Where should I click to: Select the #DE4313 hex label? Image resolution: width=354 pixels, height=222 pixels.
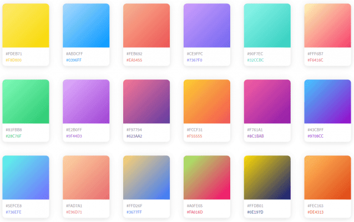315,213
